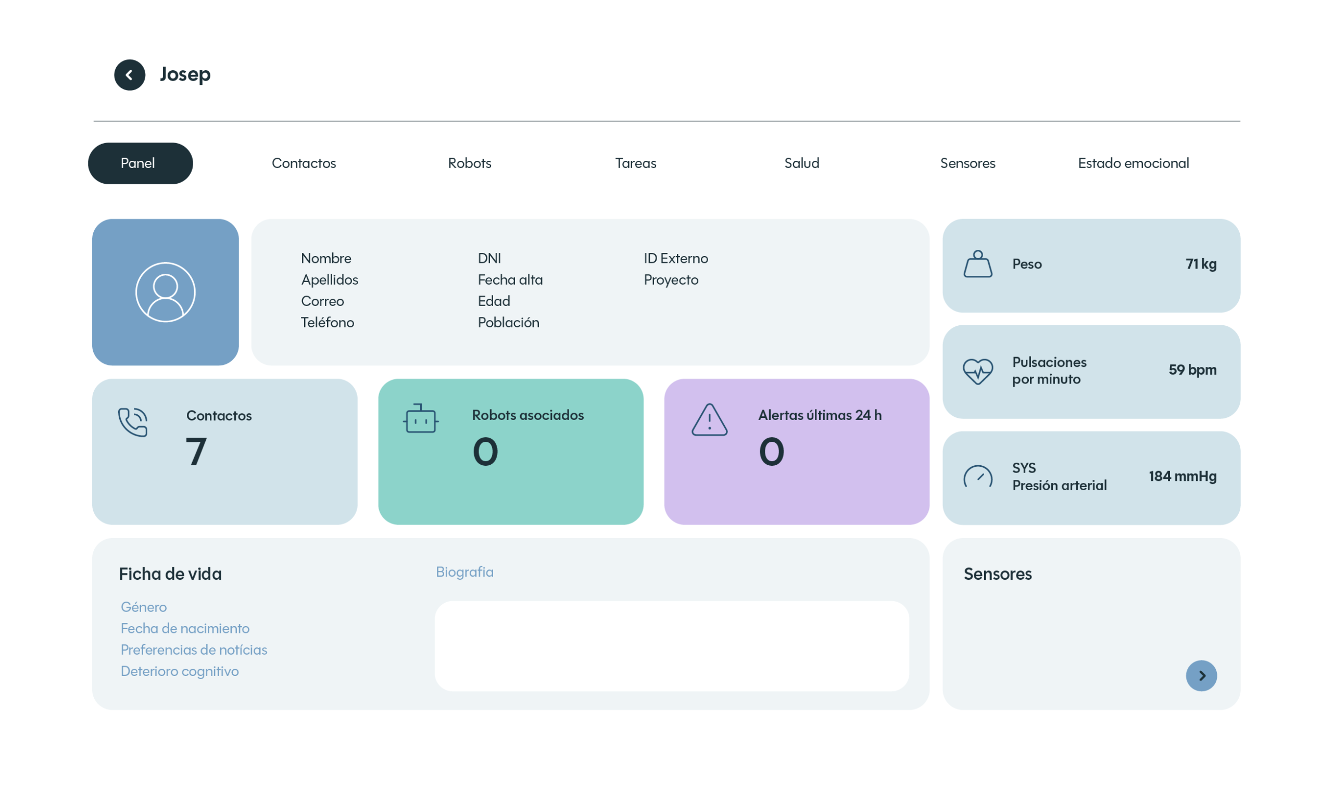Switch to Estado emocional tab

[x=1133, y=163]
